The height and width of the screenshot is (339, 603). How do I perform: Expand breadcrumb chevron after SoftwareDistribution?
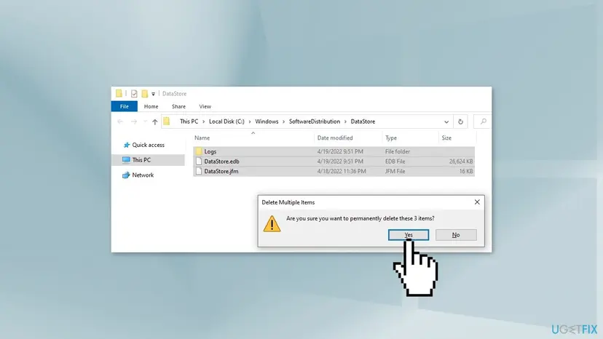coord(345,121)
